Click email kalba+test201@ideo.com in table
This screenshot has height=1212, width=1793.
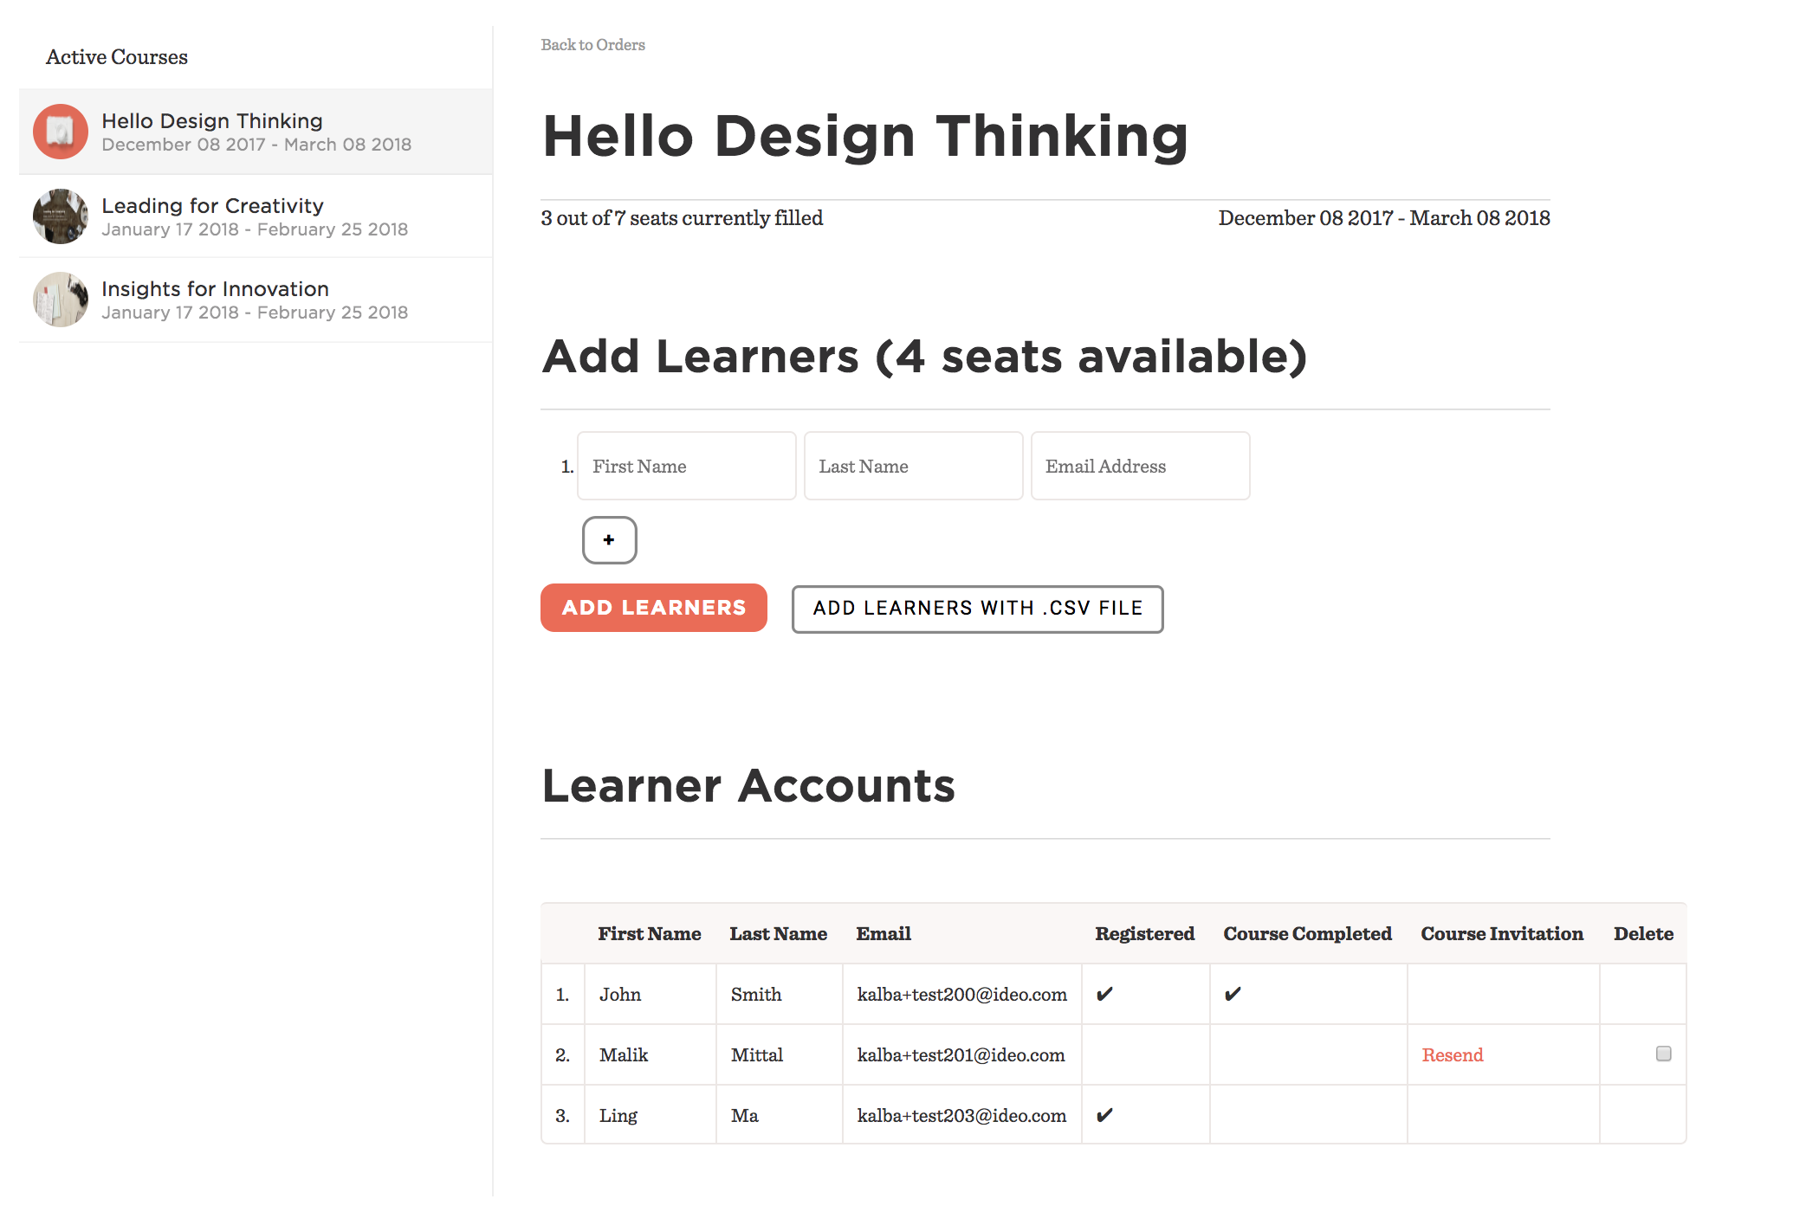[x=961, y=1055]
